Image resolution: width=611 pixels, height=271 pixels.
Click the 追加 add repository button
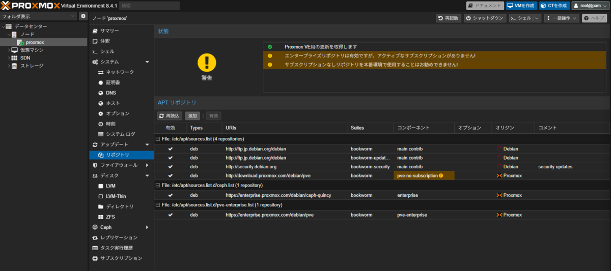click(192, 116)
